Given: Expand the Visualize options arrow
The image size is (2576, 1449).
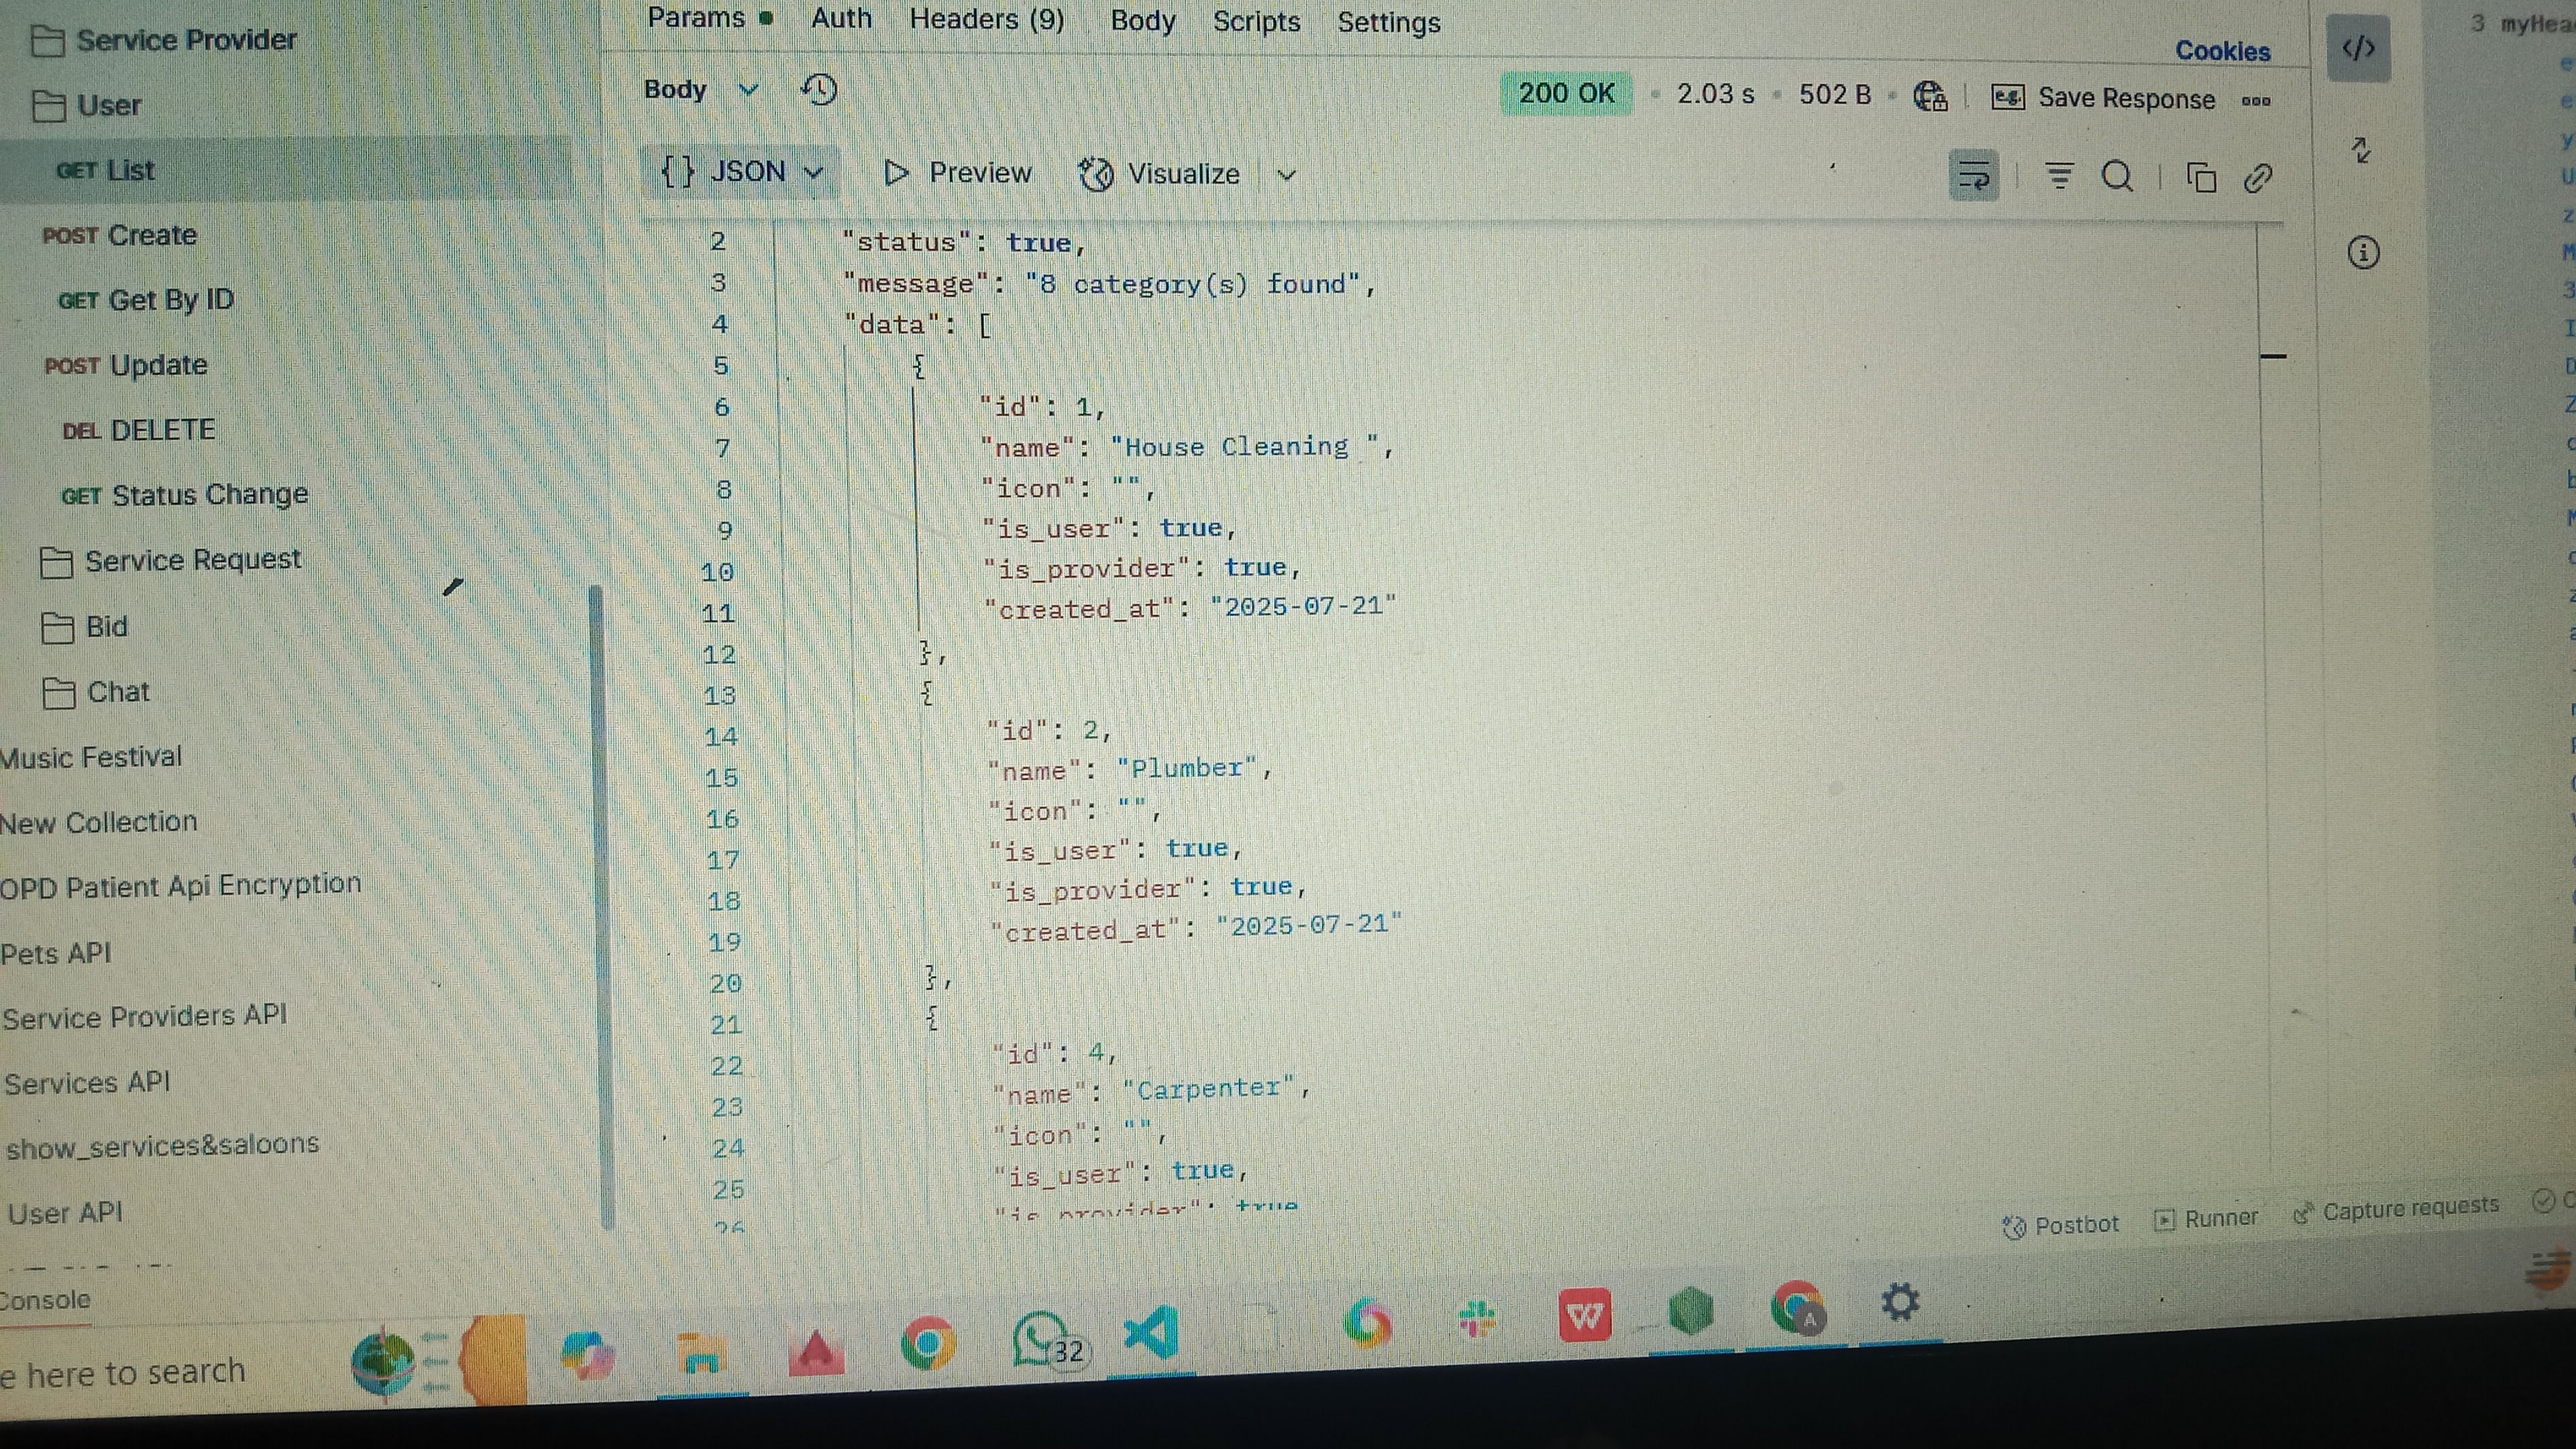Looking at the screenshot, I should (1287, 175).
